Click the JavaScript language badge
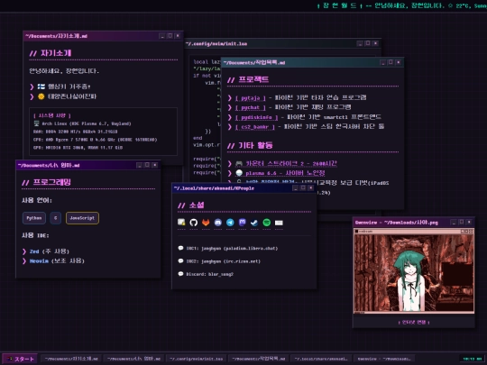This screenshot has width=487, height=365. (x=82, y=218)
